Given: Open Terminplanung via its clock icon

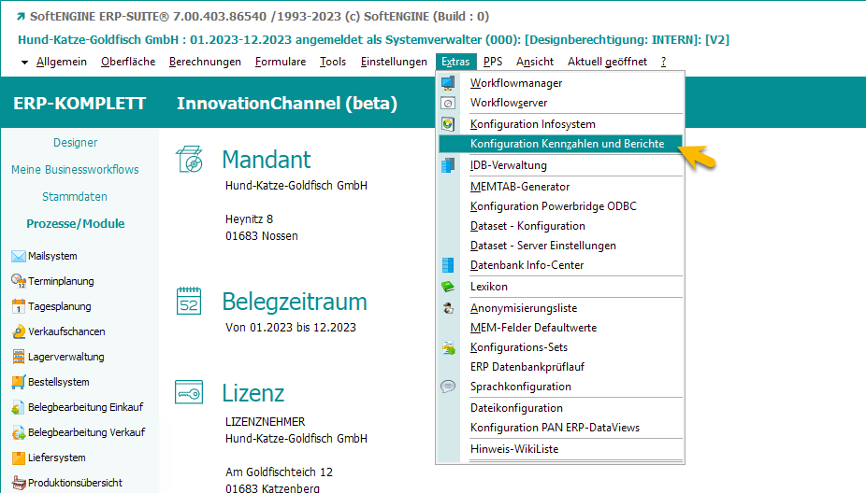Looking at the screenshot, I should pyautogui.click(x=19, y=281).
